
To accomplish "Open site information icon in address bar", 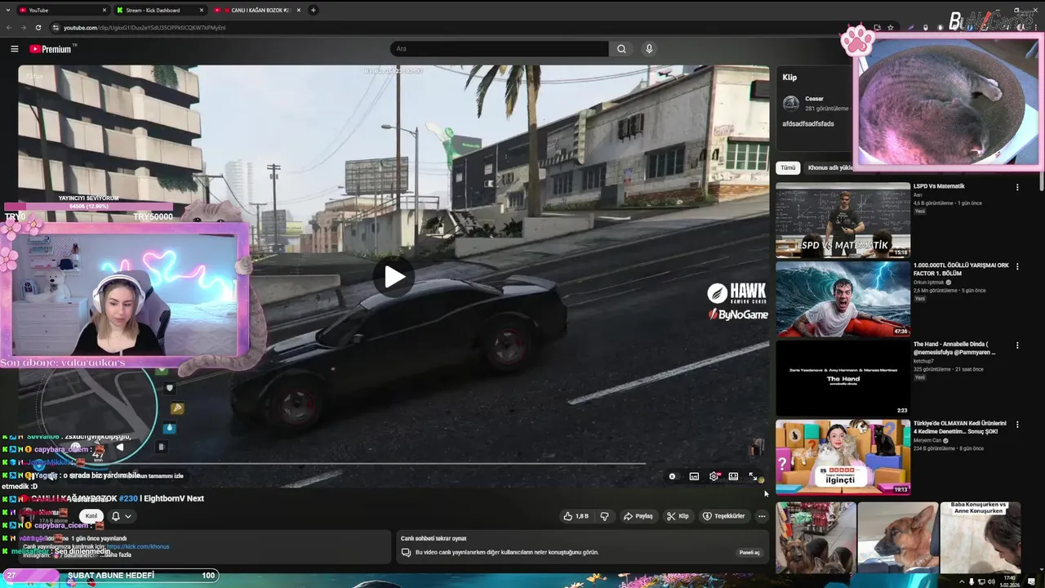I will tap(56, 28).
